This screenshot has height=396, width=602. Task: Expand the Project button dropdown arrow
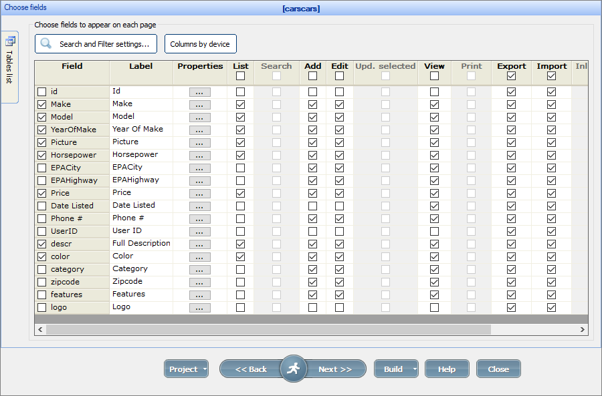coord(205,369)
